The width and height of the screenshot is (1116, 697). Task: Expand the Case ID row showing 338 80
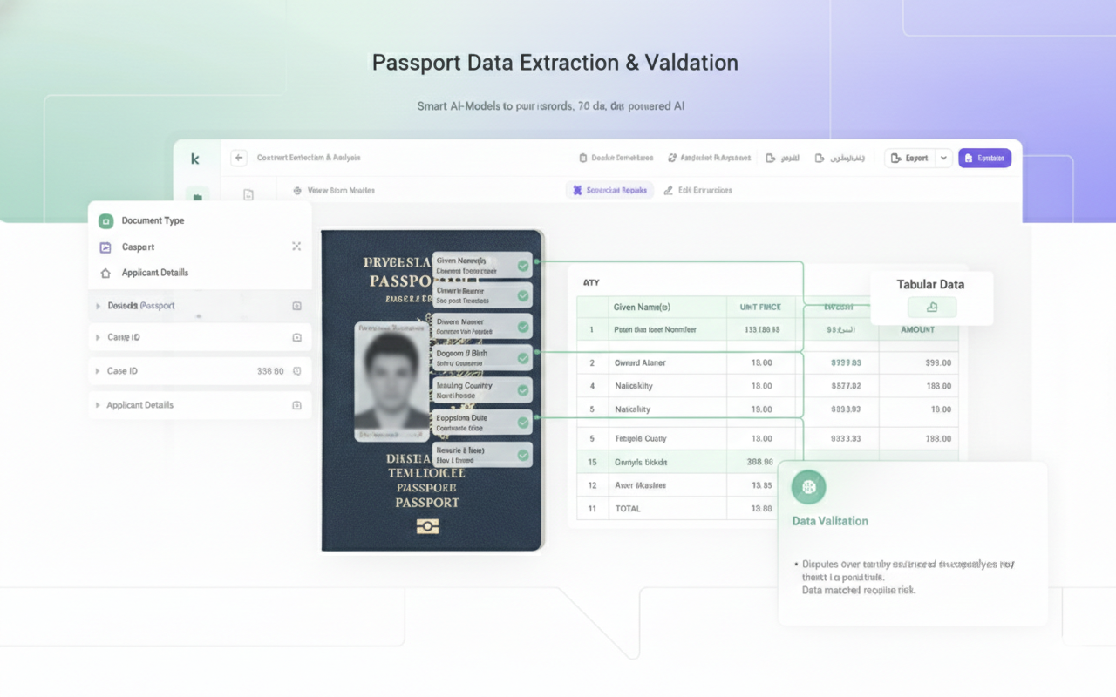[x=98, y=371]
